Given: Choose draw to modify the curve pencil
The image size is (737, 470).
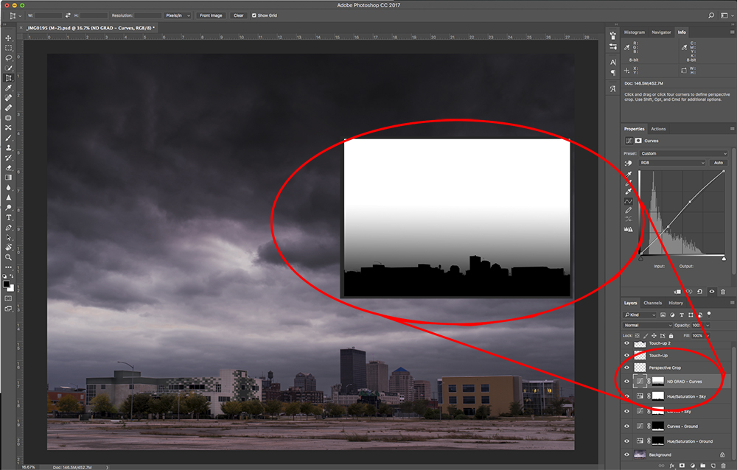Looking at the screenshot, I should (629, 211).
